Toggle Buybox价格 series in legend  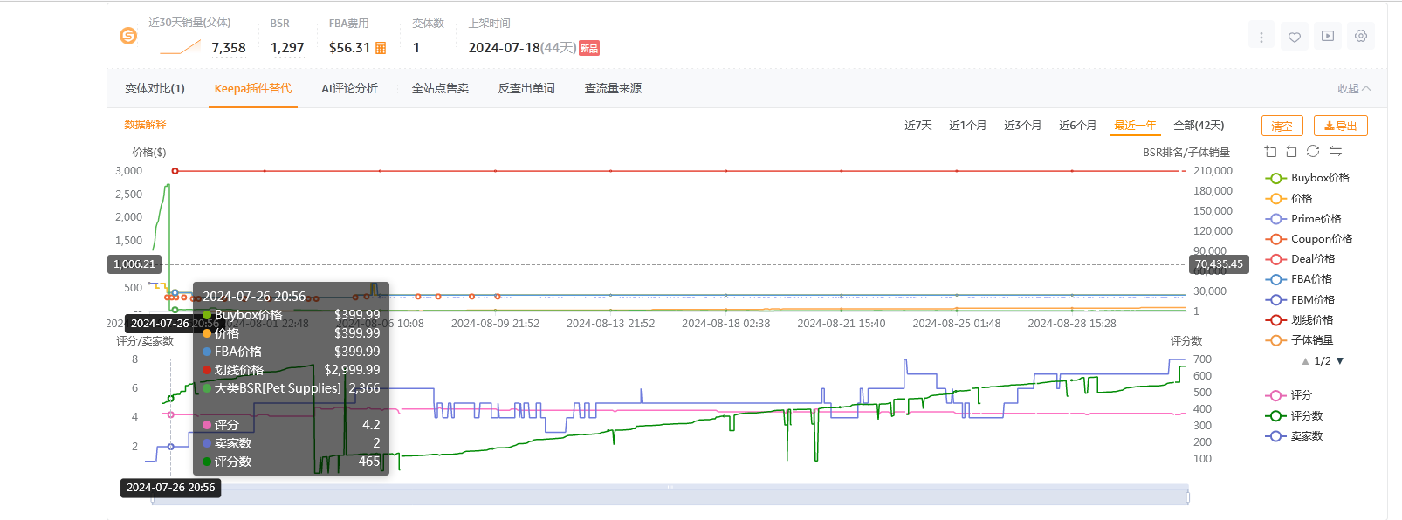click(x=1307, y=178)
